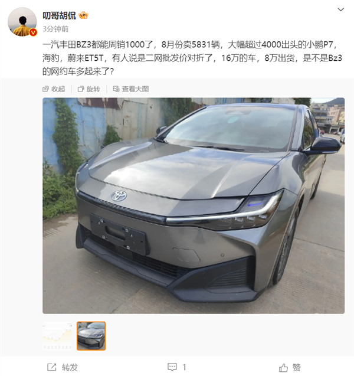Screen dimensions: 354x376
Task: Open the post options chevron menu
Action: (340, 9)
